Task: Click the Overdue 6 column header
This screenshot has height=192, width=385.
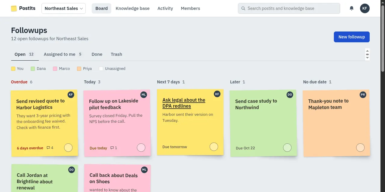Action: [22, 82]
